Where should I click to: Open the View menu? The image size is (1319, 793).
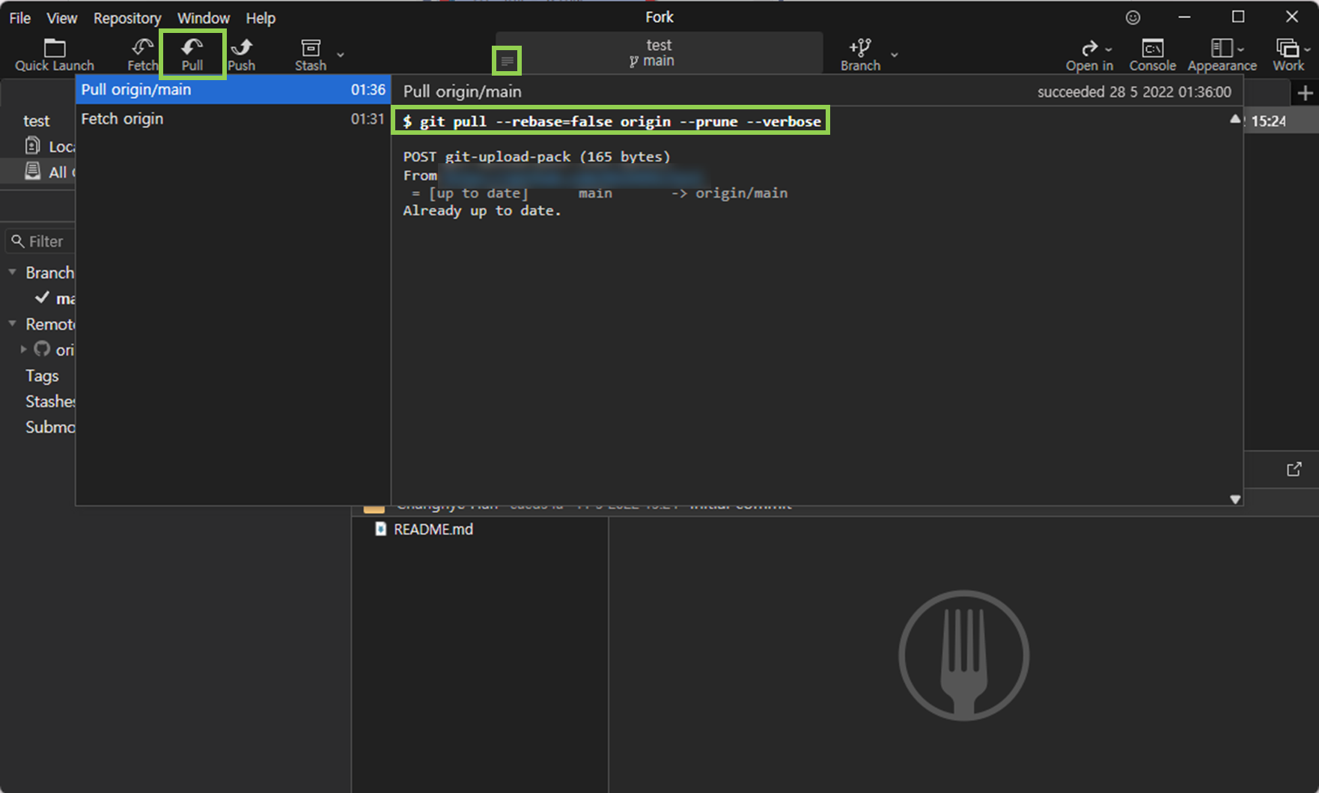[62, 18]
